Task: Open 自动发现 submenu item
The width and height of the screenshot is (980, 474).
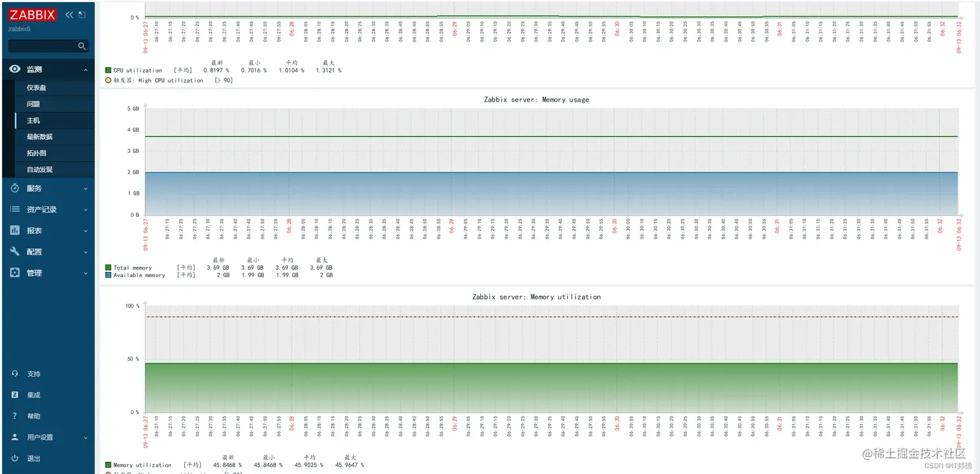Action: (40, 170)
